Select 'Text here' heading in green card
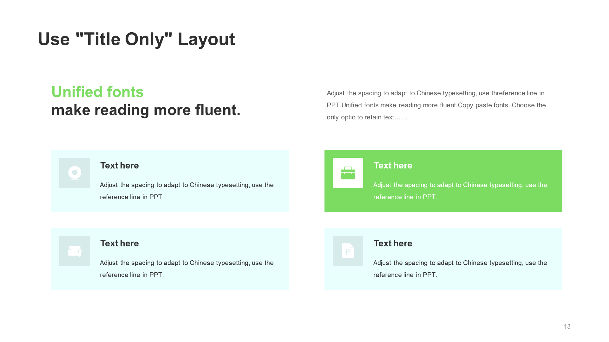Image resolution: width=609 pixels, height=342 pixels. point(393,165)
